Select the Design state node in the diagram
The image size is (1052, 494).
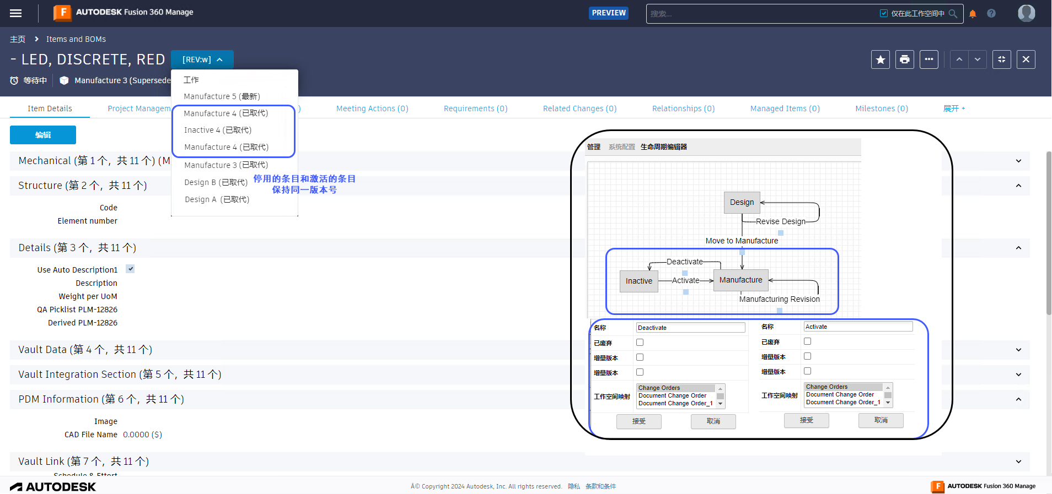point(742,202)
